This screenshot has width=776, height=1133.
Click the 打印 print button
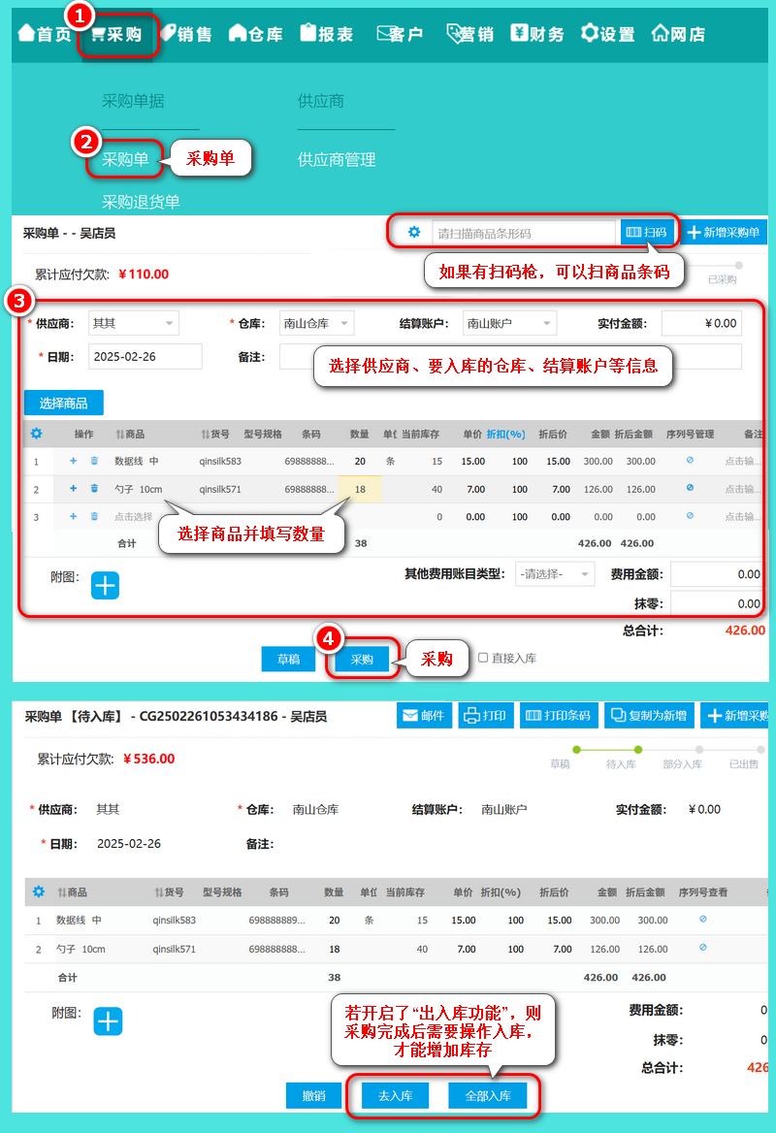486,715
